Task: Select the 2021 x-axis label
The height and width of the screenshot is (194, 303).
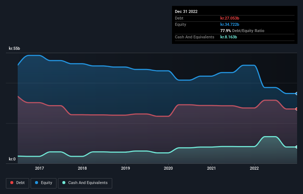Action: click(211, 168)
